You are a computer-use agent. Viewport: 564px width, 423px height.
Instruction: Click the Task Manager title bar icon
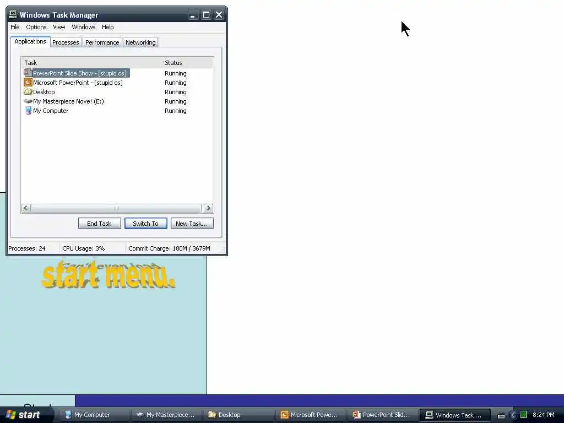13,14
